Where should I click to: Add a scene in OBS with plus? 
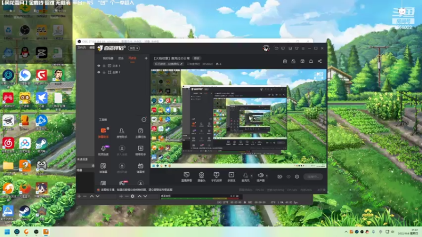pyautogui.click(x=79, y=196)
